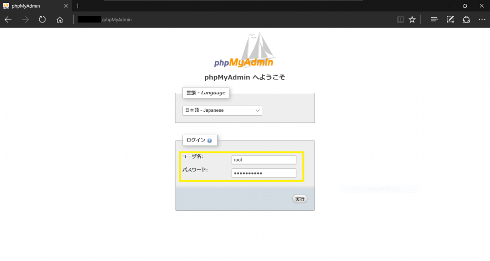The image size is (490, 261).
Task: Click the Share icon in toolbar
Action: click(466, 19)
